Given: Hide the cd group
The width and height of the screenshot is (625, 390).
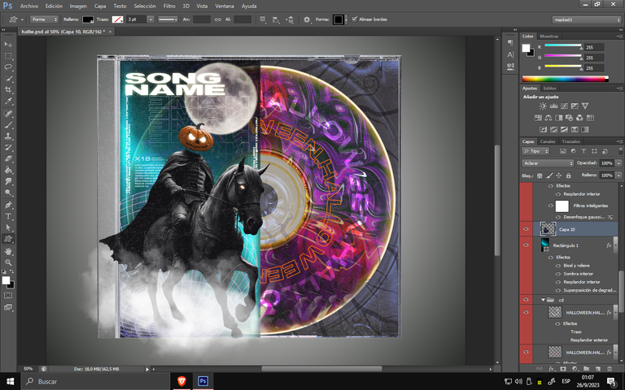Looking at the screenshot, I should pos(526,300).
